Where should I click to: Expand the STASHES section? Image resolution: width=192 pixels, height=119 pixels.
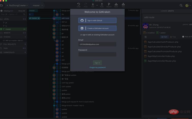point(13,37)
